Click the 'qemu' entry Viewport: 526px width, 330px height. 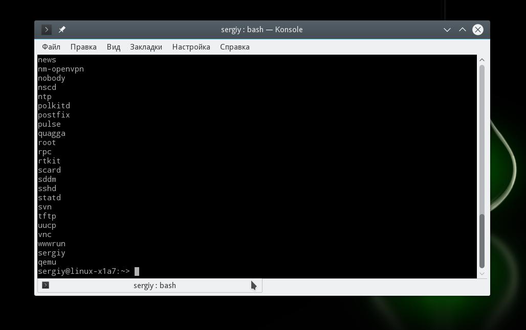pos(47,263)
